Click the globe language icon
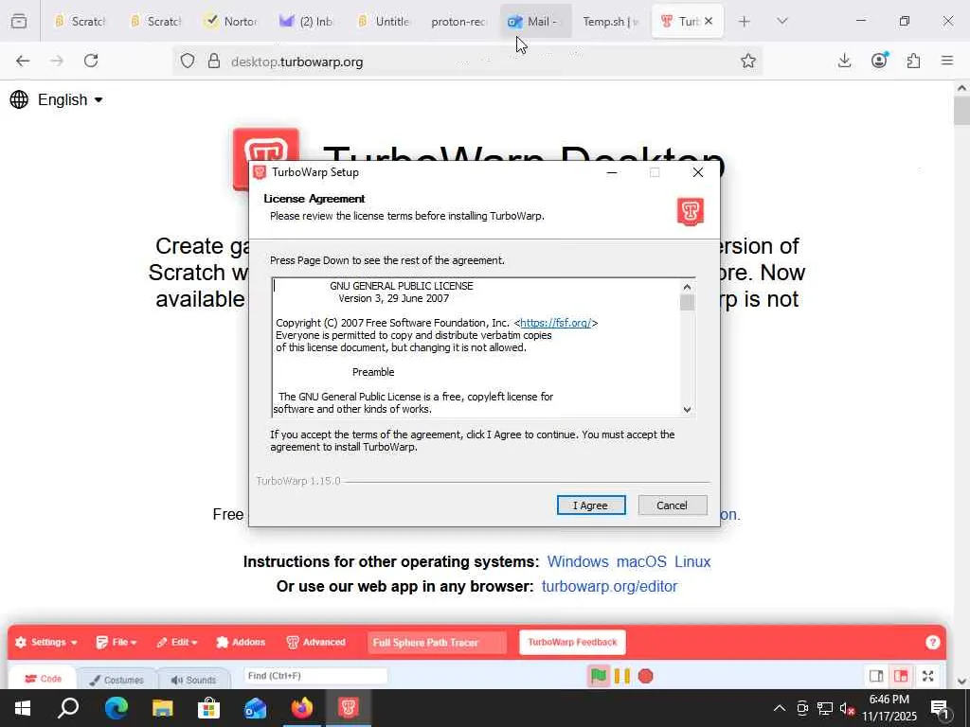This screenshot has height=727, width=970. [x=19, y=99]
